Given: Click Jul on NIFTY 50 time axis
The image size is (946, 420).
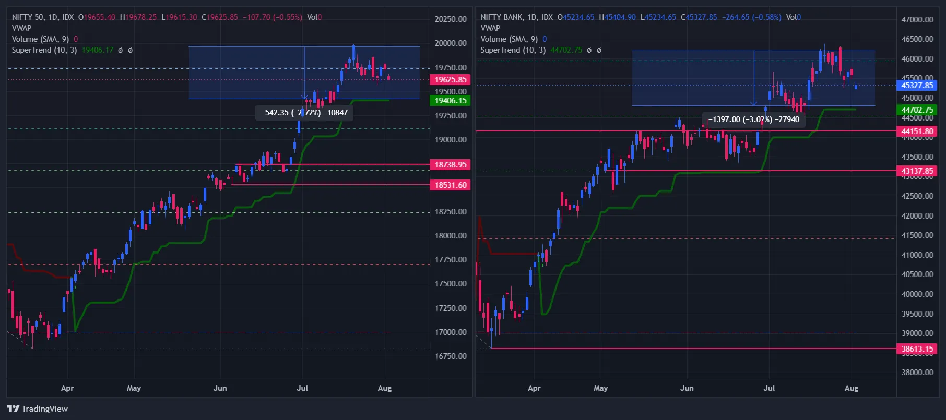Looking at the screenshot, I should pos(302,388).
